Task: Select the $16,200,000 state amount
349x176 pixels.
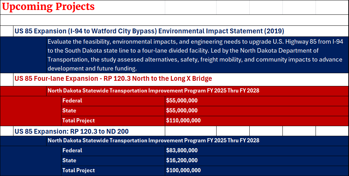Action: coord(182,161)
